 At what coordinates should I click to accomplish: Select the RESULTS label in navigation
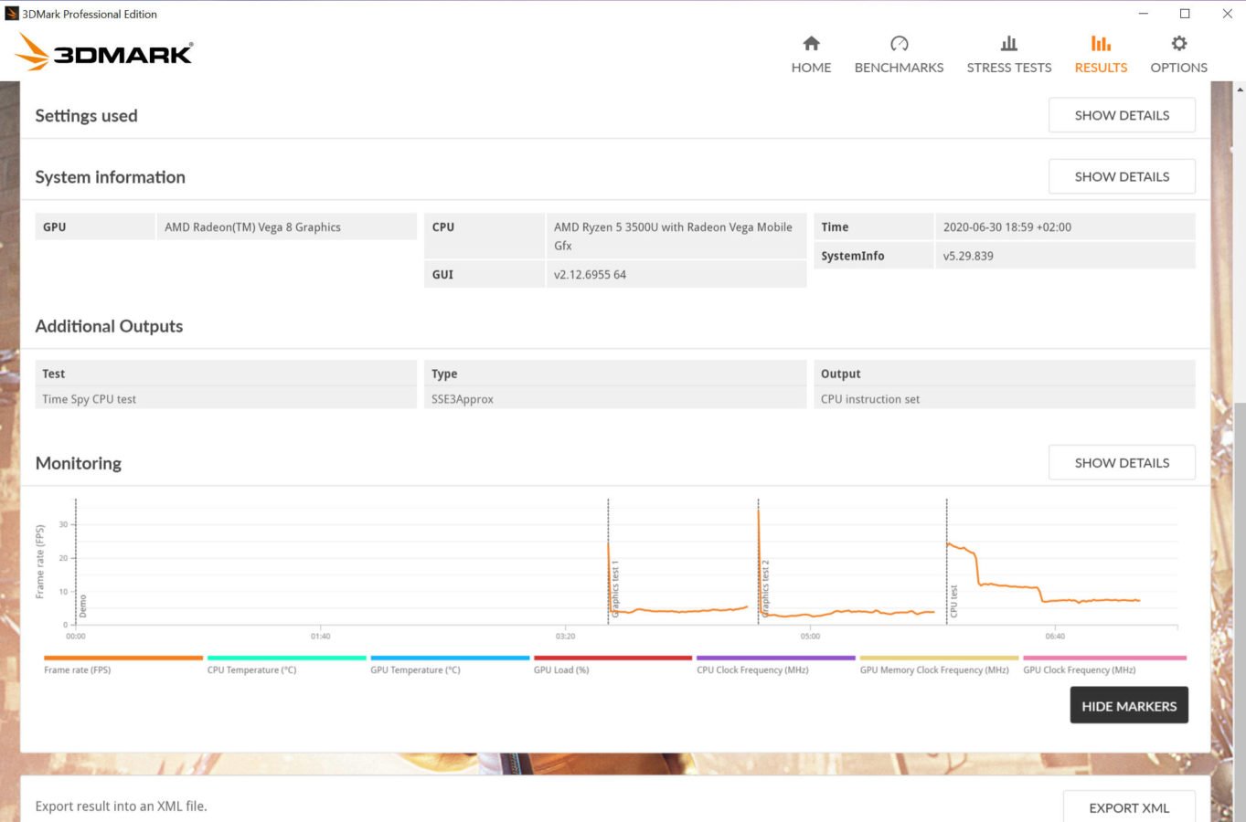pos(1101,68)
